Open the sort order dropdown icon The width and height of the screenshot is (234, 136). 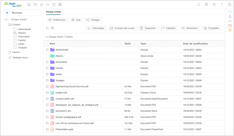(x=53, y=28)
